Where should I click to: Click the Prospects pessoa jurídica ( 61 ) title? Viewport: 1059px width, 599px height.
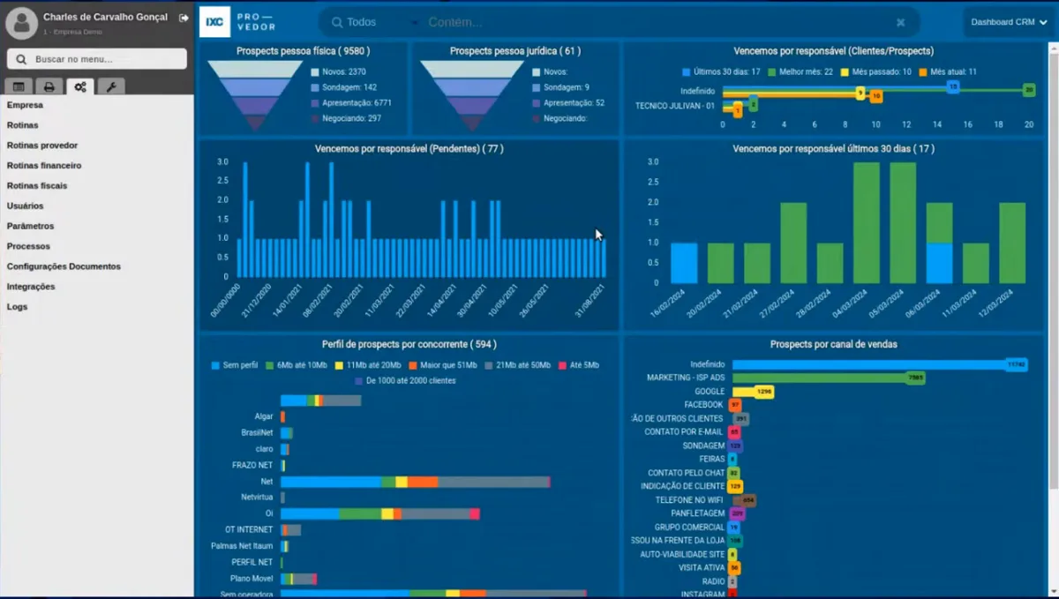(x=515, y=51)
